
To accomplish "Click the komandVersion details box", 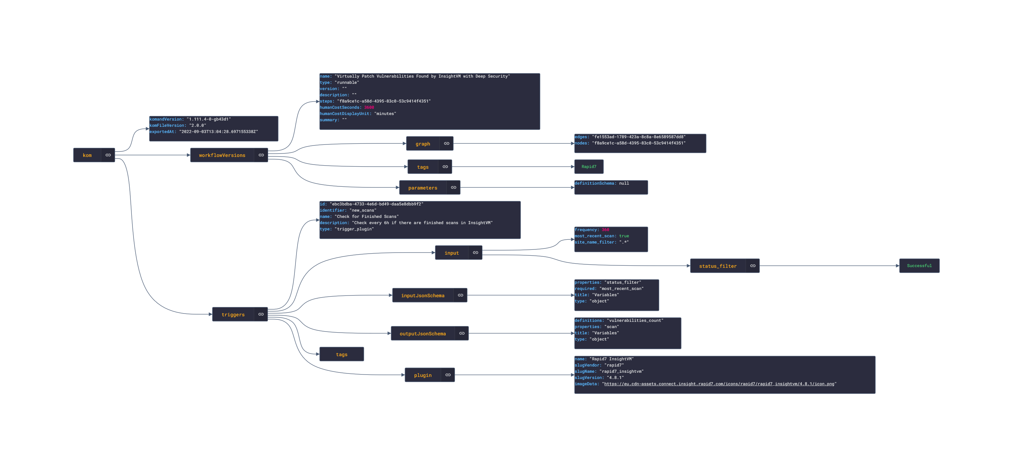I will tap(214, 129).
